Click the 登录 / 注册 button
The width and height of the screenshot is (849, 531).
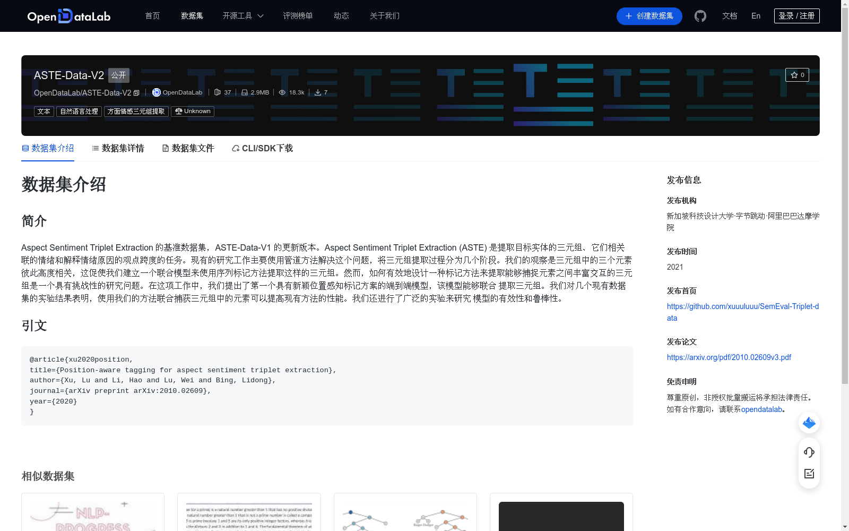(796, 16)
